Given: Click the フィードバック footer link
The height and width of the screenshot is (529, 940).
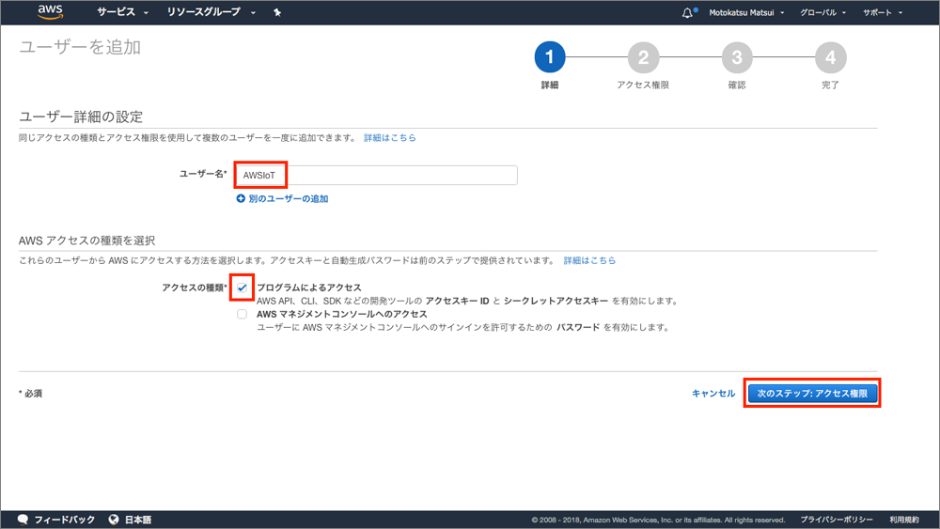Looking at the screenshot, I should [x=64, y=520].
